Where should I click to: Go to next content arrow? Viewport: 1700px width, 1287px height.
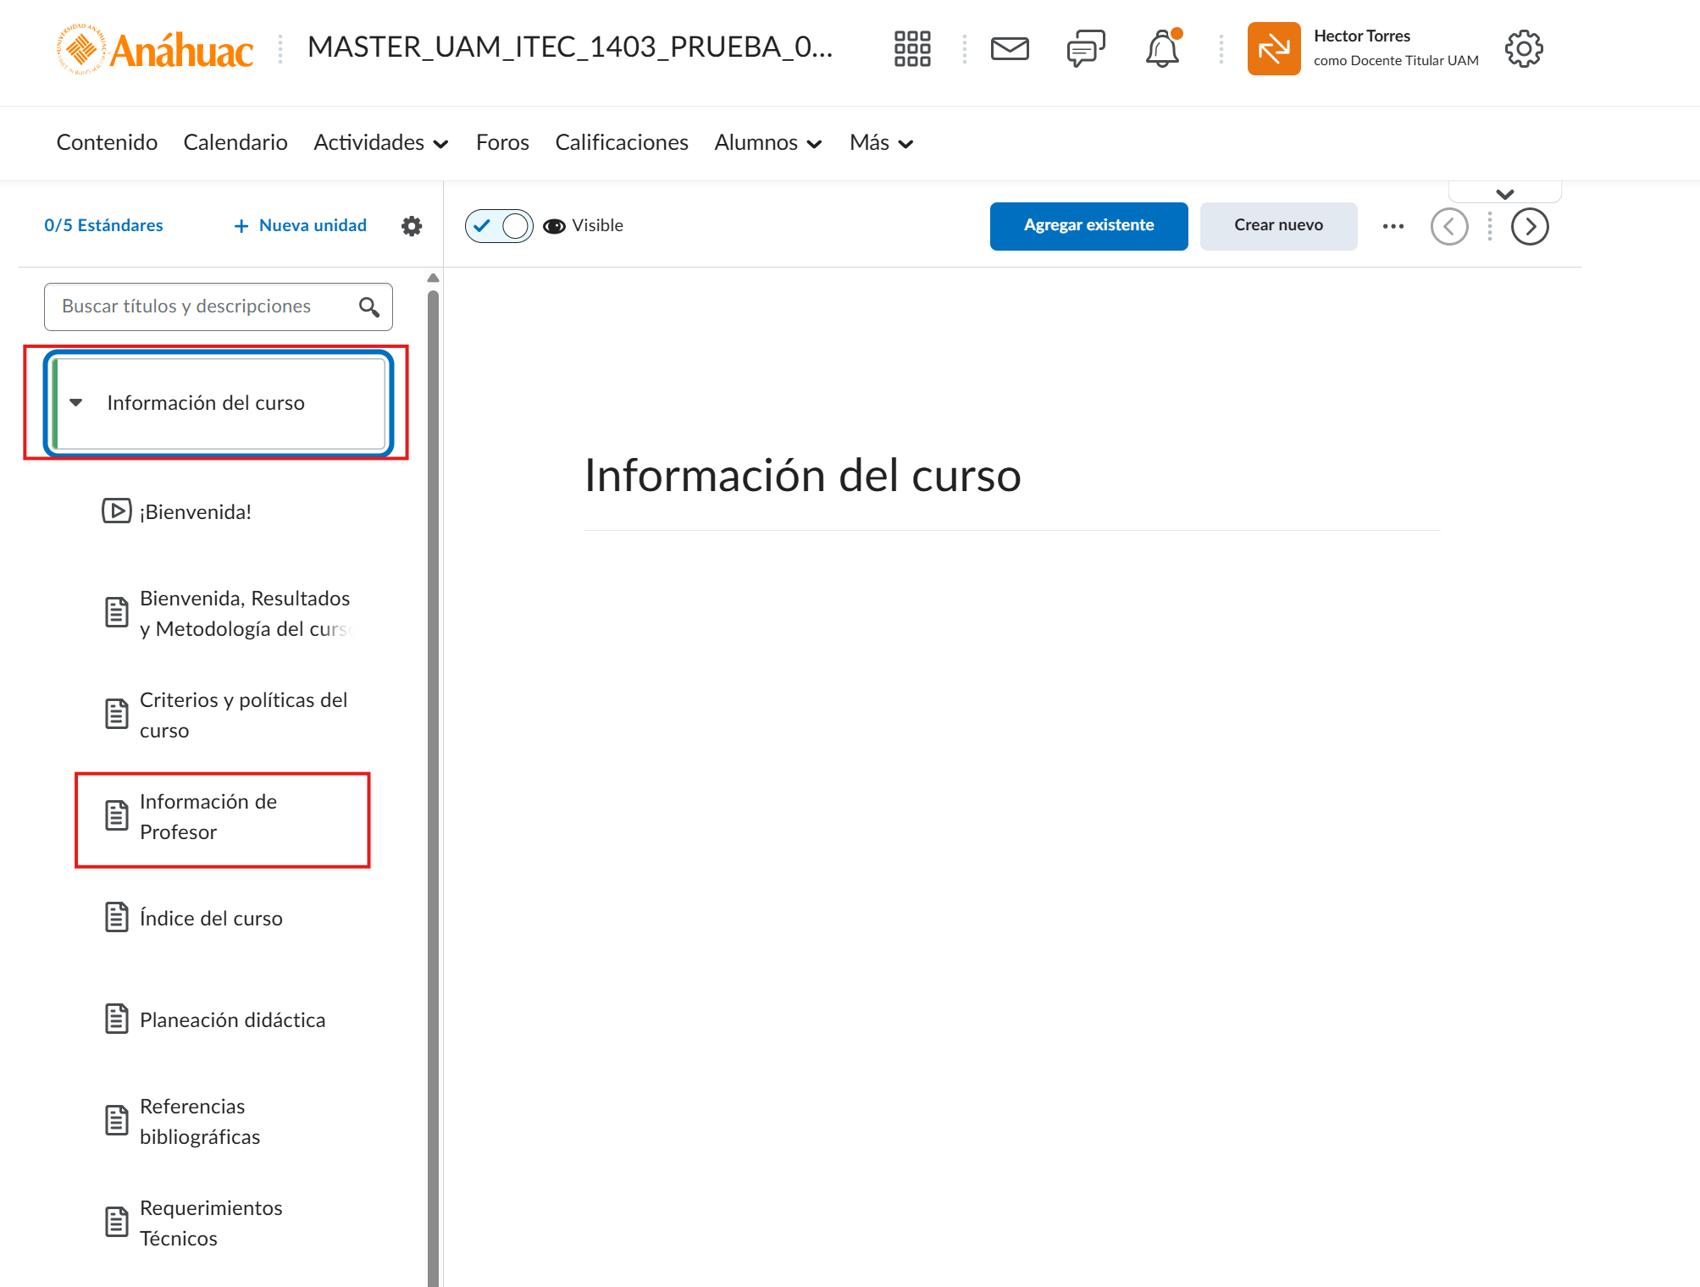1530,226
